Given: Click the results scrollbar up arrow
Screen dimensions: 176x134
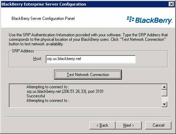Looking at the screenshot, I should click(x=164, y=87).
